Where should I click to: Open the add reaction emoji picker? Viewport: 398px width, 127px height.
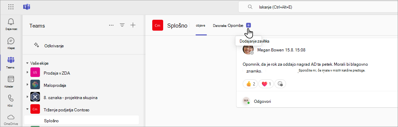tap(280, 84)
